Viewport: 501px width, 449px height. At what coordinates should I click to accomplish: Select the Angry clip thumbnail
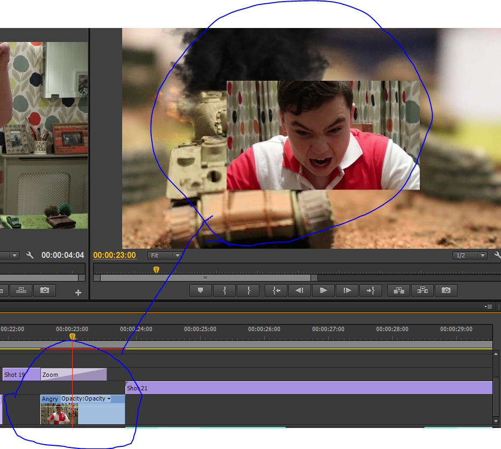59,413
